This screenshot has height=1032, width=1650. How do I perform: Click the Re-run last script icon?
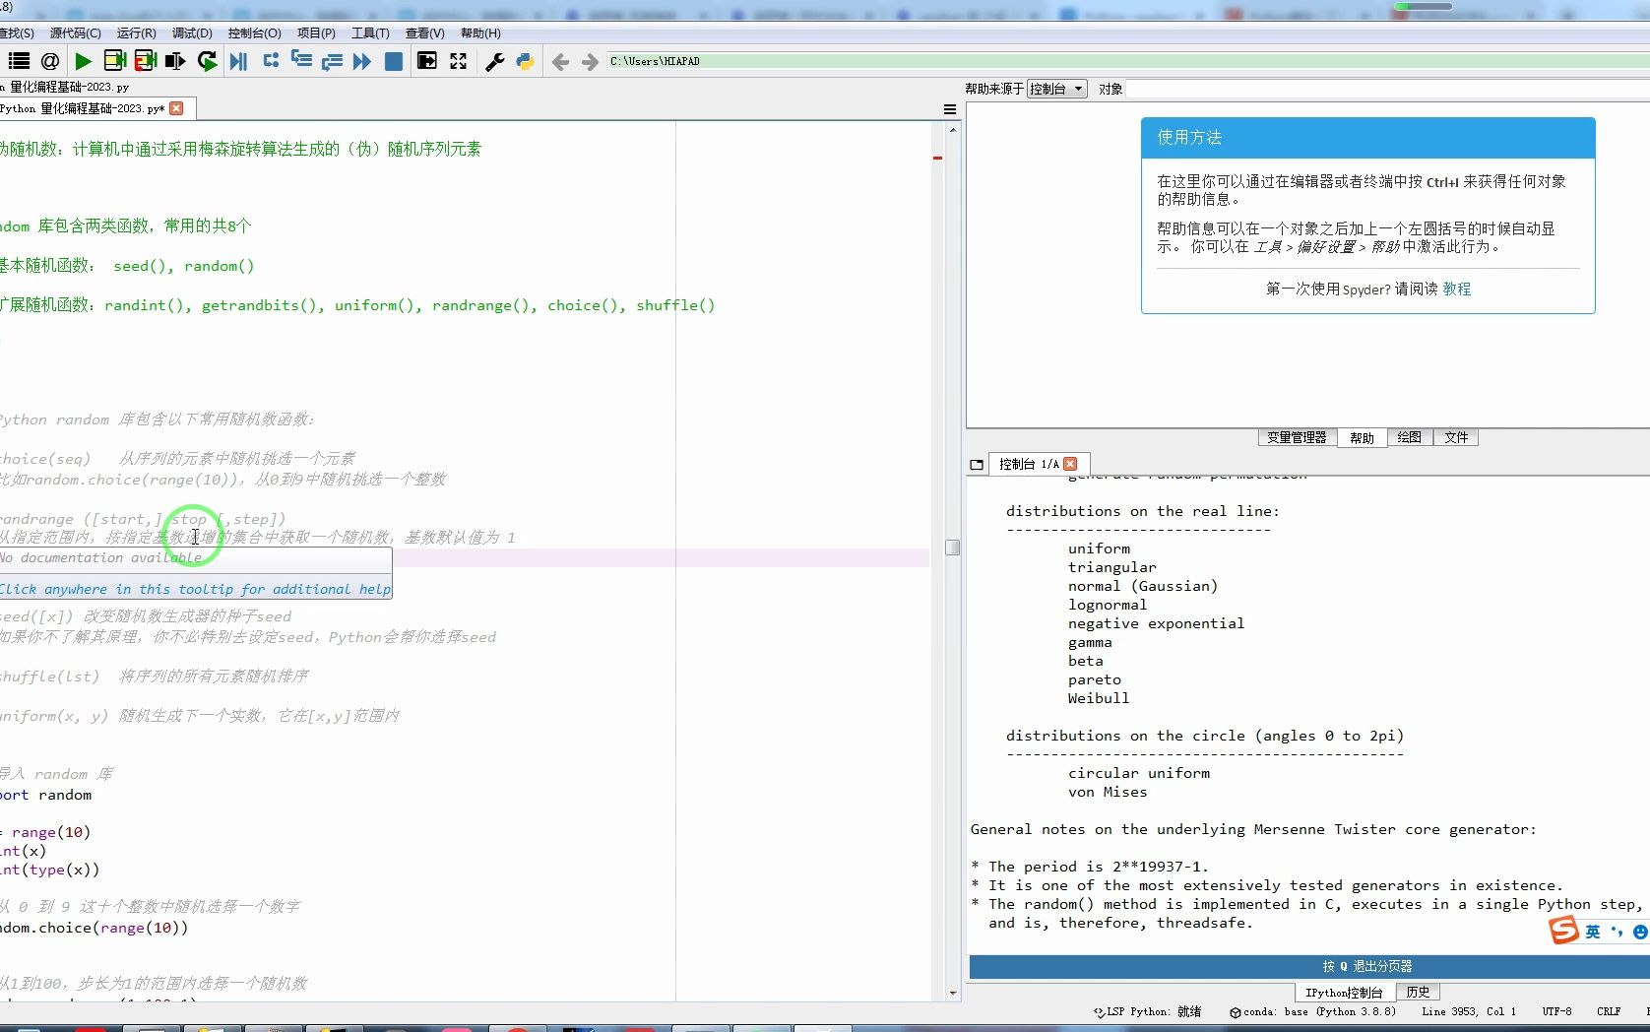click(207, 61)
